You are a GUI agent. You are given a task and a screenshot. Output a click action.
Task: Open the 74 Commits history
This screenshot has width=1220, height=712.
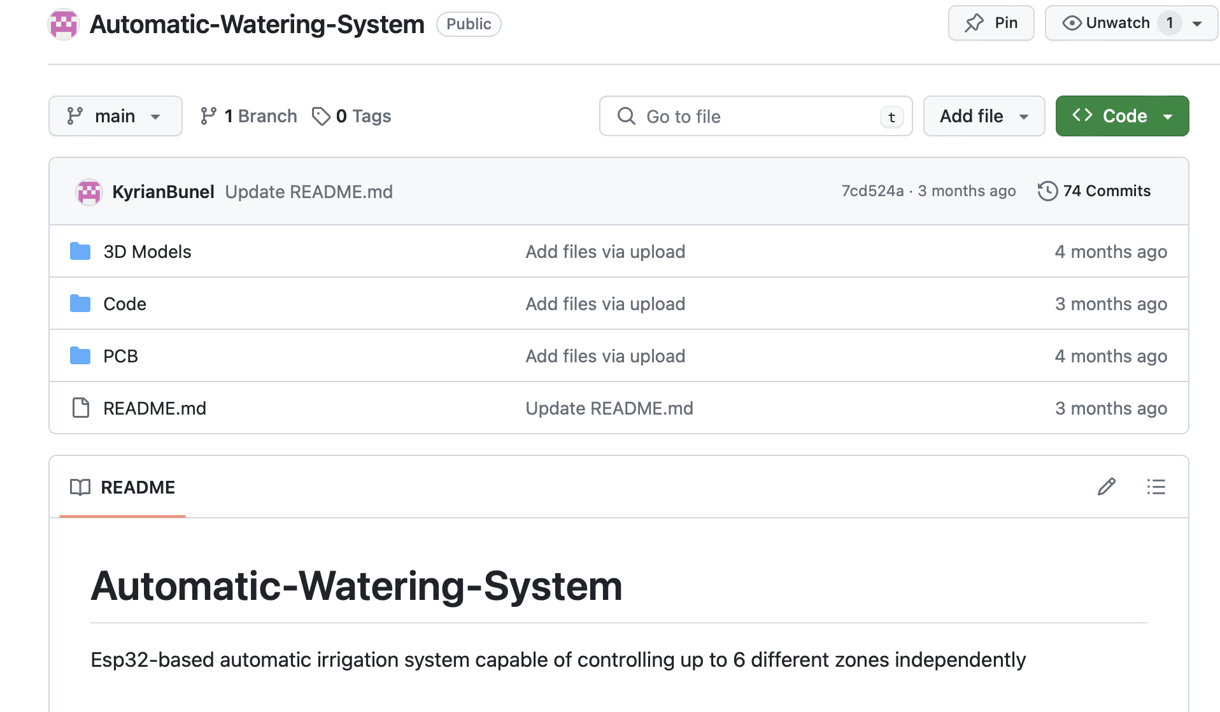click(x=1094, y=191)
